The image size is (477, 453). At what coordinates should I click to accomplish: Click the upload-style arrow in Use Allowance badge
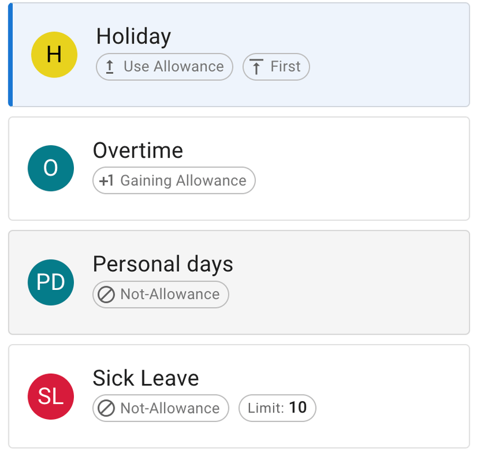[x=109, y=67]
